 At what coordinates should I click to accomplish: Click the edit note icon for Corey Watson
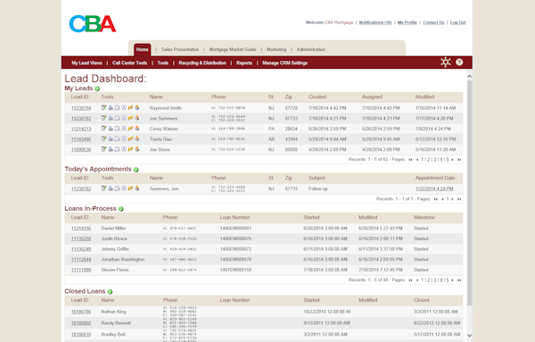pyautogui.click(x=103, y=129)
